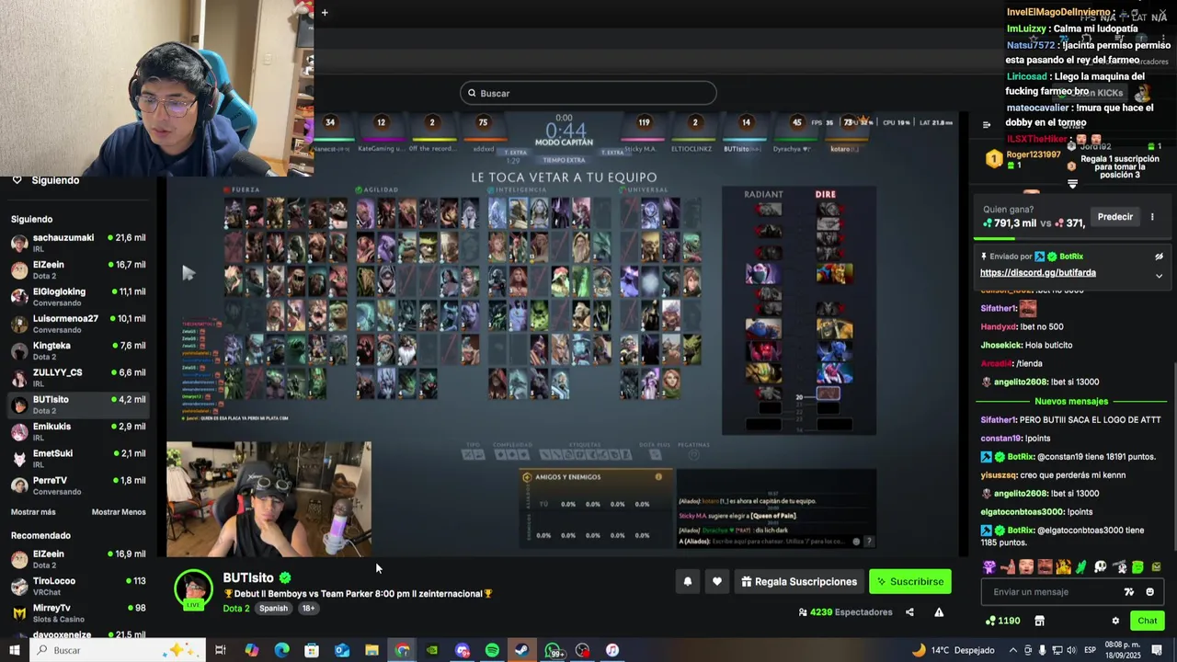Open ElZeein channel in Siguiendo list
The width and height of the screenshot is (1177, 662).
[77, 269]
